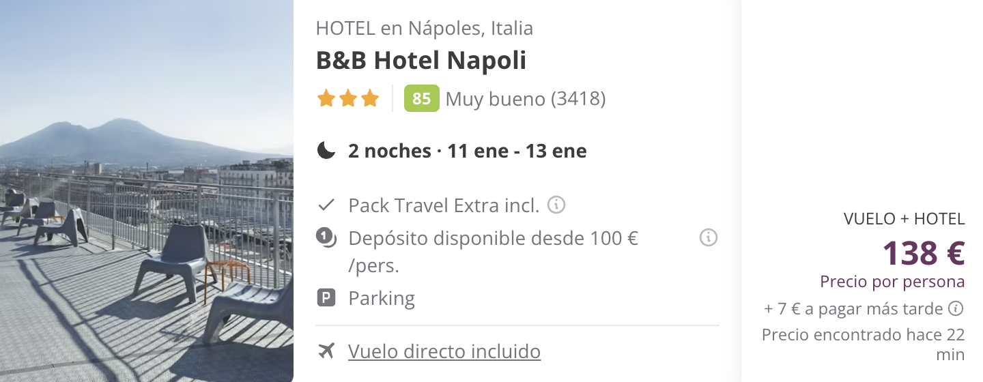Open the deposit information icon
Image resolution: width=983 pixels, height=382 pixels.
click(x=709, y=238)
